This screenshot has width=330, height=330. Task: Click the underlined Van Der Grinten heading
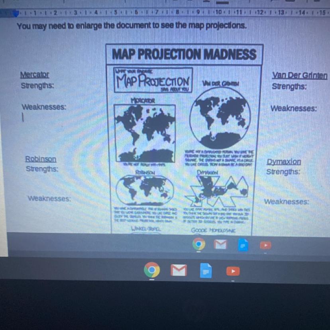300,76
